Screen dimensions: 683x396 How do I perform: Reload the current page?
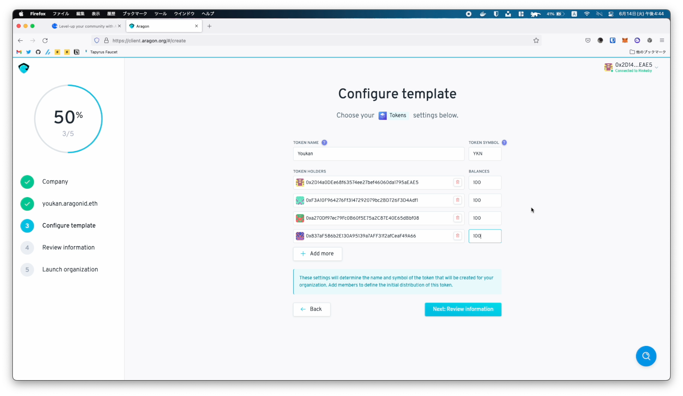pos(45,41)
